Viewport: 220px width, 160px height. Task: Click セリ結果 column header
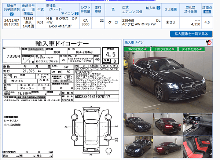pyautogui.click(x=170, y=10)
